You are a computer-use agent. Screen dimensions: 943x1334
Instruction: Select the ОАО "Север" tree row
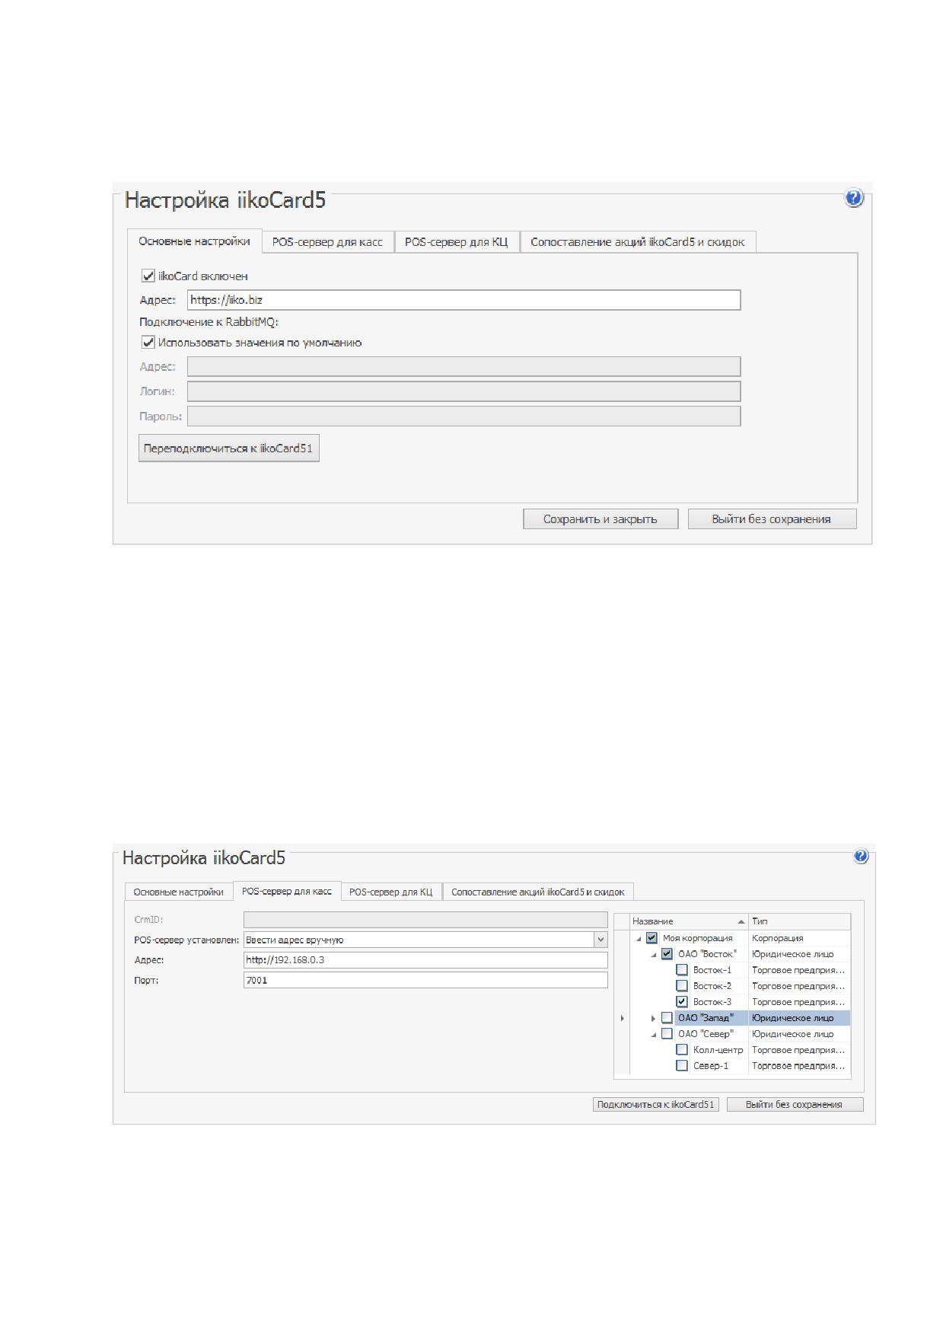click(x=740, y=1034)
